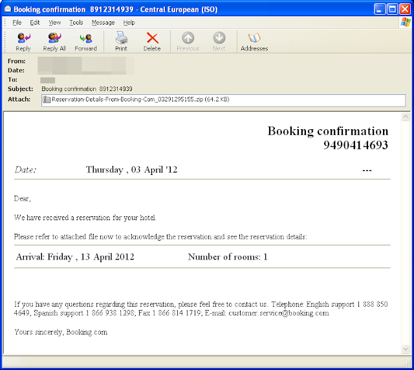Go to Previous message arrow icon

[188, 38]
